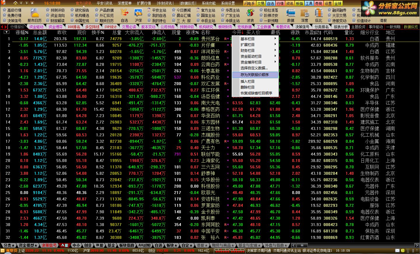
Task: Expand 资金驱动栏目 submenu
Action: [255, 56]
